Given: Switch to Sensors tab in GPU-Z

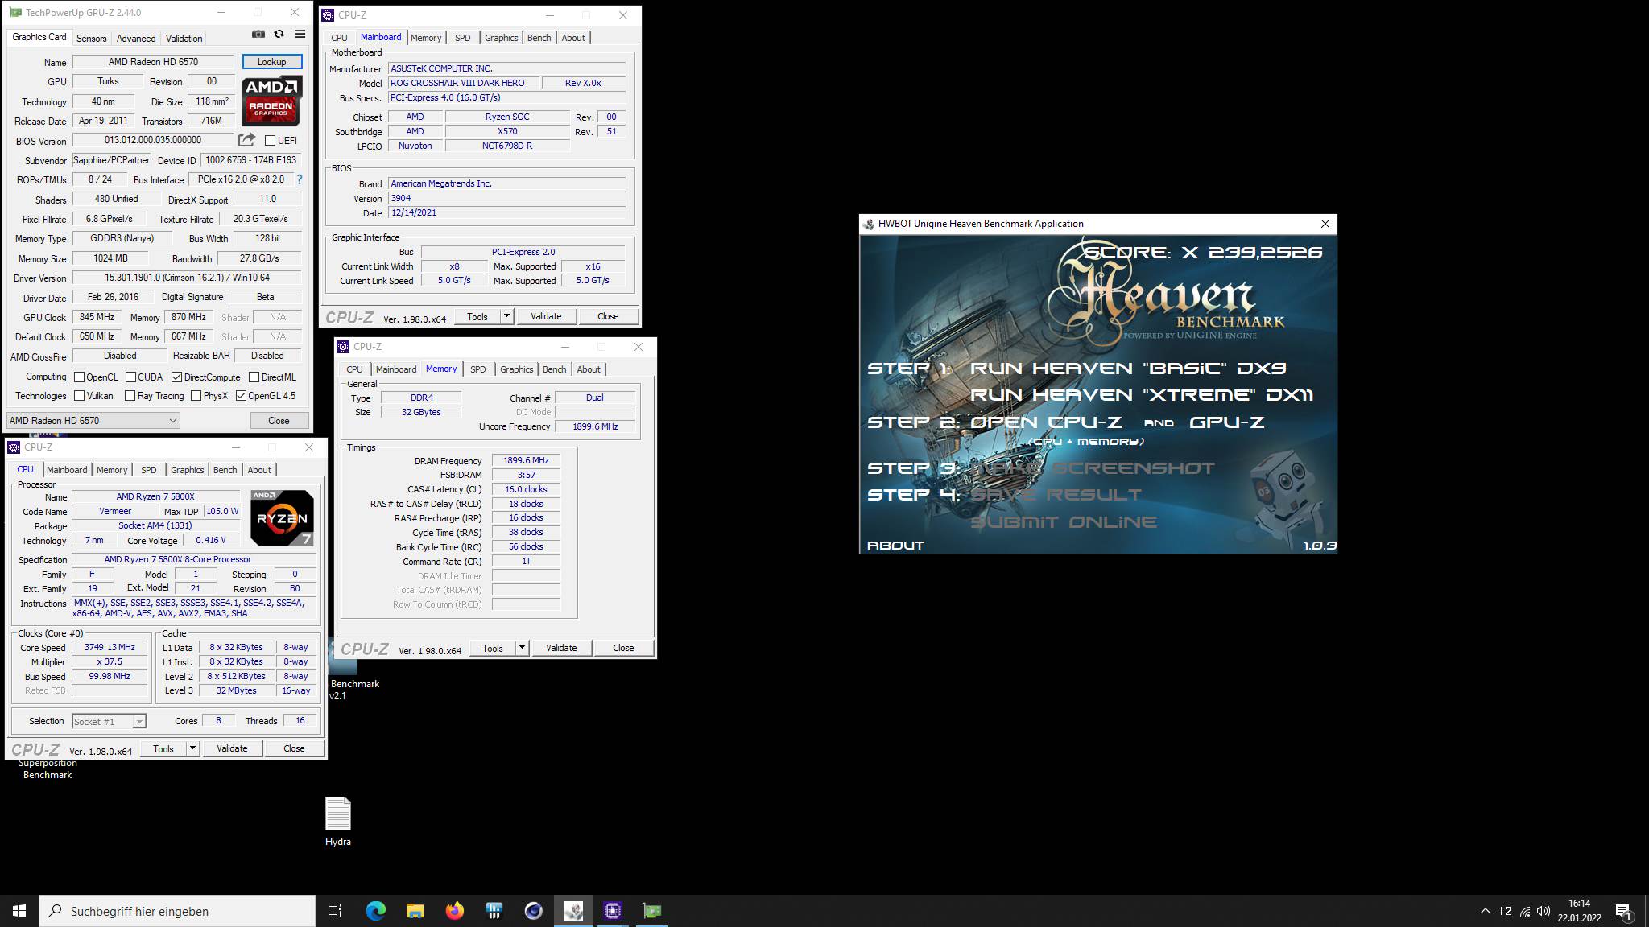Looking at the screenshot, I should pos(91,39).
